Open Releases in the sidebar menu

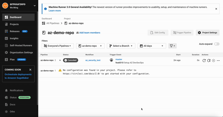pyautogui.click(x=15, y=31)
